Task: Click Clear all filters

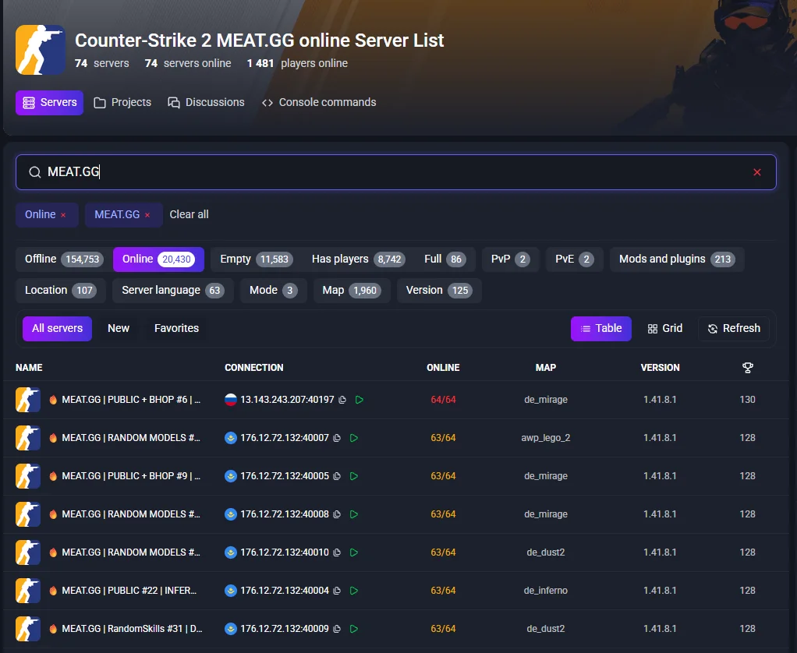Action: coord(189,215)
